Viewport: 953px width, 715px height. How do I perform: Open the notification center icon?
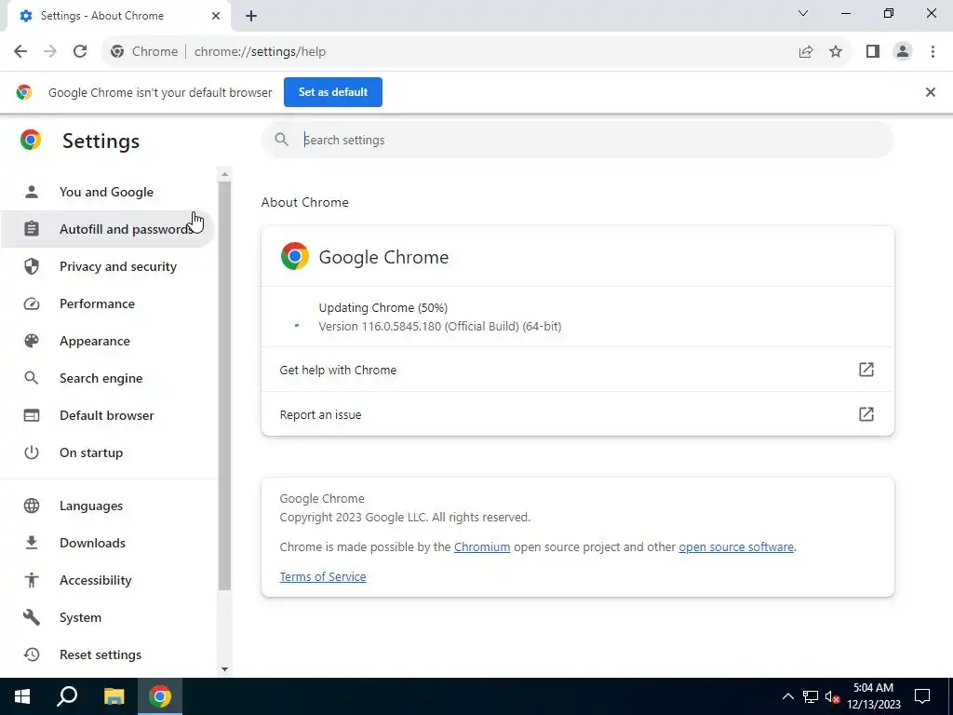pyautogui.click(x=922, y=696)
